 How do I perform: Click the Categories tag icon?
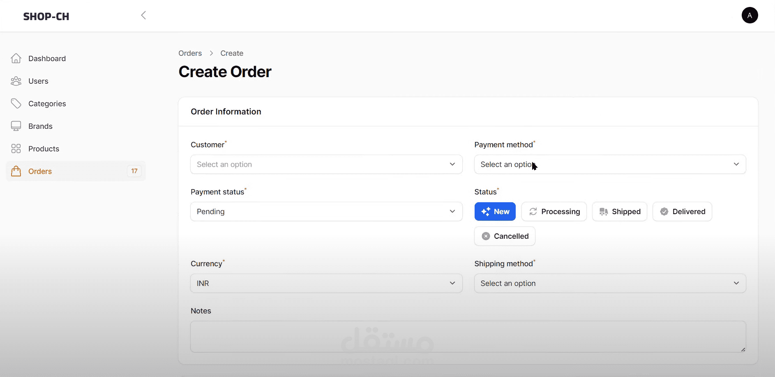(16, 104)
